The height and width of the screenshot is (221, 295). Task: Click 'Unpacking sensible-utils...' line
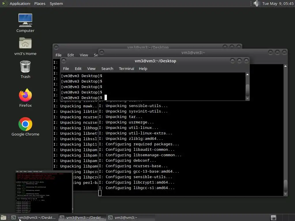[133, 106]
